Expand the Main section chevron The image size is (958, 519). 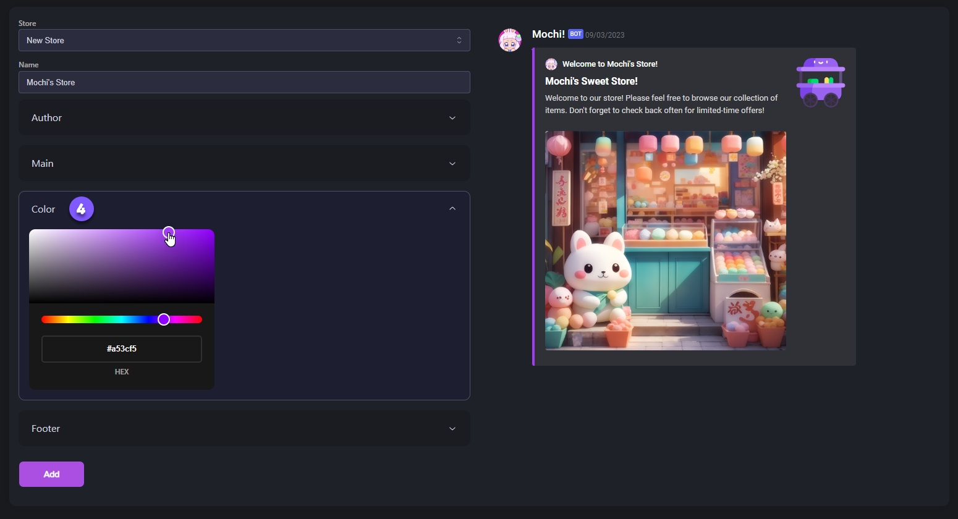(452, 164)
